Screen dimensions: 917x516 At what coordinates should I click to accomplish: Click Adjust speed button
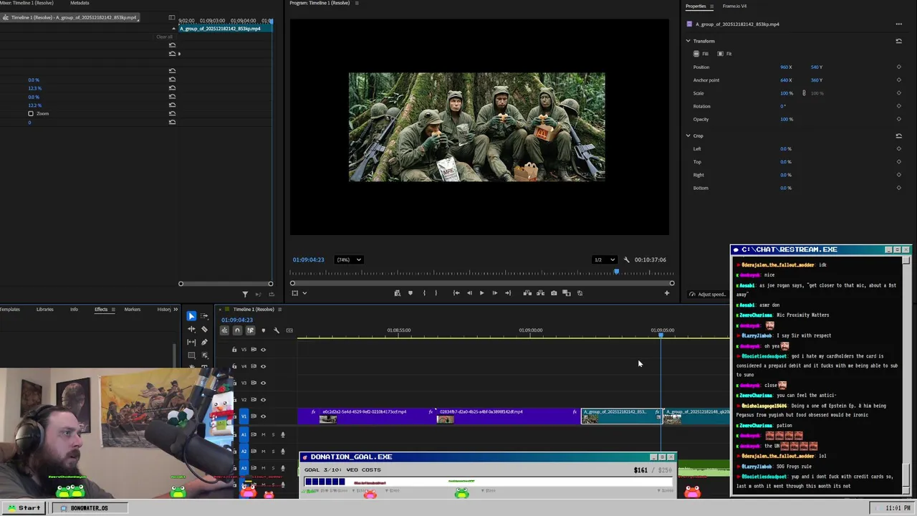coord(707,295)
